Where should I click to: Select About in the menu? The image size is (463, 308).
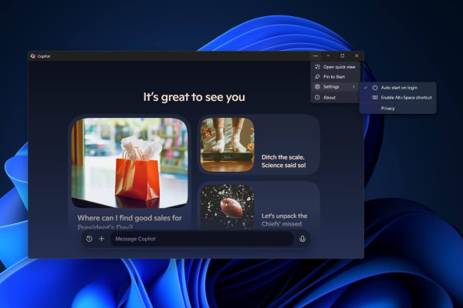[x=335, y=98]
